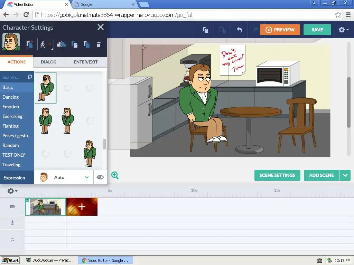
Task: Select scene 1 thumbnail in timeline
Action: tap(45, 207)
